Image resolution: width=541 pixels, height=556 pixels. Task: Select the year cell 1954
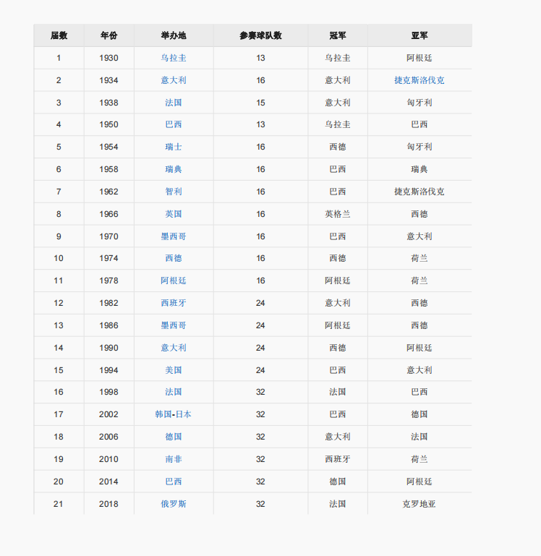109,147
